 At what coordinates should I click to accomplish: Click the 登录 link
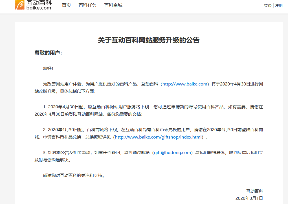(x=268, y=6)
